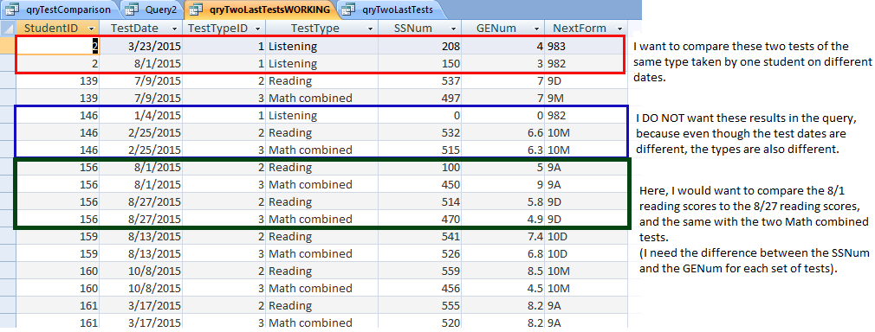The width and height of the screenshot is (875, 332).
Task: Click the Math combined cell for SSNum 520
Action: pyautogui.click(x=322, y=322)
